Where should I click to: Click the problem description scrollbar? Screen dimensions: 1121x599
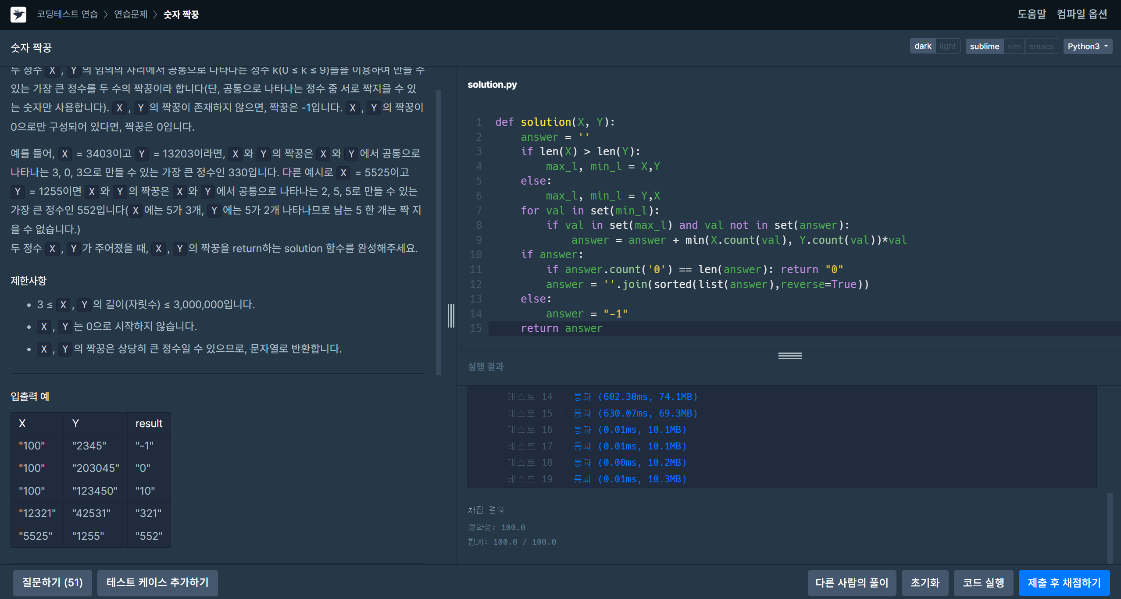coord(438,232)
